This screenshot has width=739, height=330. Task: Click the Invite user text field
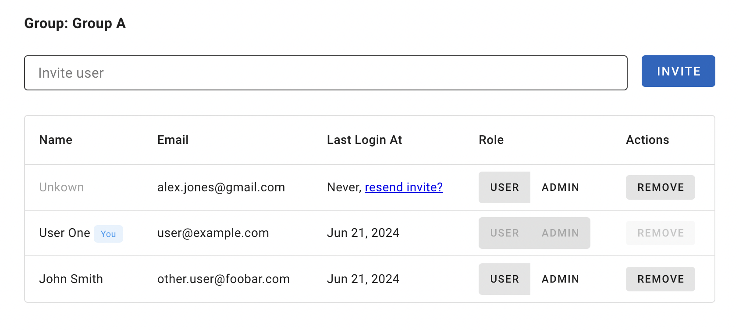[x=326, y=73]
